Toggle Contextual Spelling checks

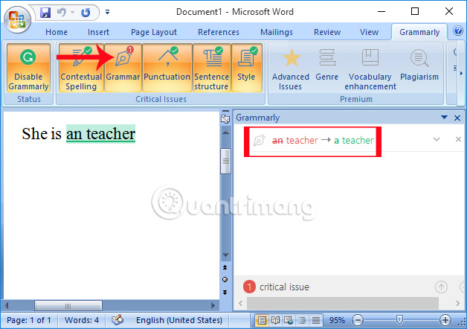tap(81, 68)
